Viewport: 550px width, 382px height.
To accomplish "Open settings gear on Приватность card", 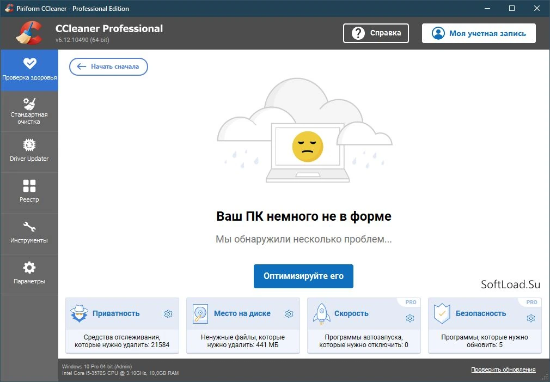I will point(168,314).
